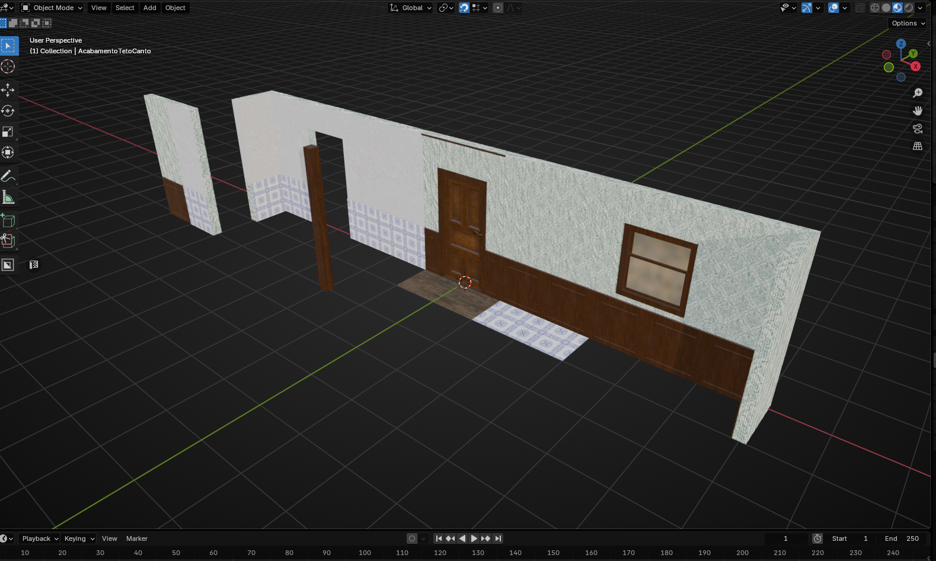Activate the Measure ruler tool
The width and height of the screenshot is (936, 561).
[x=8, y=197]
